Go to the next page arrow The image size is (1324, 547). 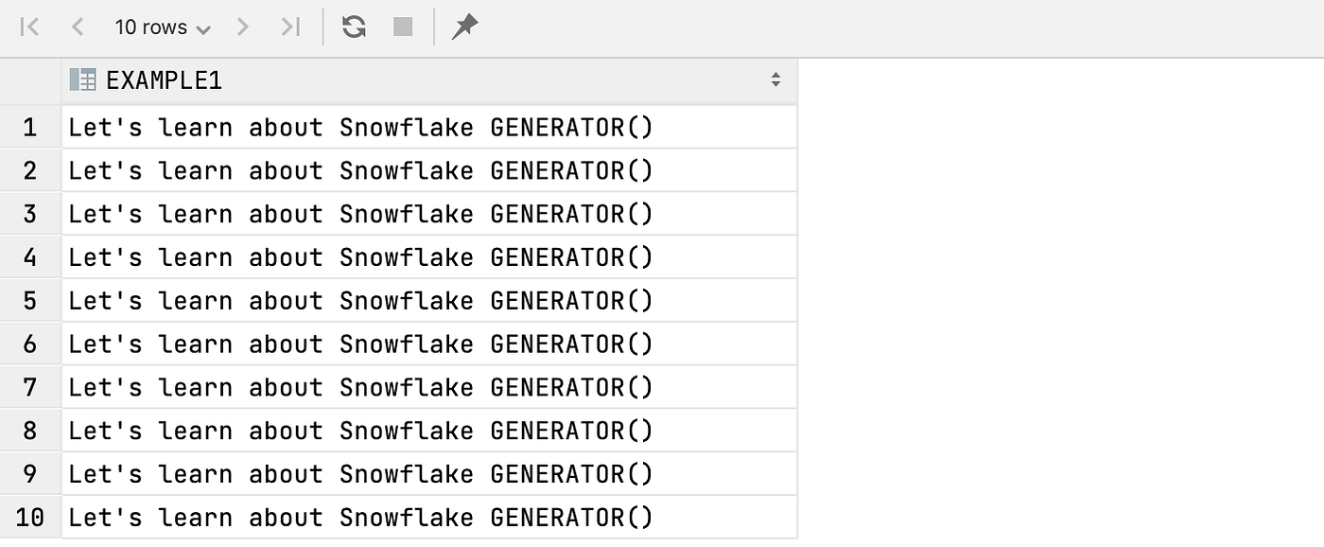(x=242, y=27)
